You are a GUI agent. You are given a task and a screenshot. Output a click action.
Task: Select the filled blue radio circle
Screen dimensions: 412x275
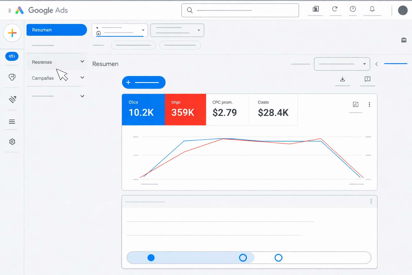tap(151, 258)
